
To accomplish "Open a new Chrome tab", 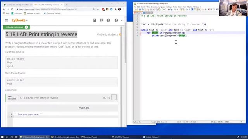I will click(67, 5).
